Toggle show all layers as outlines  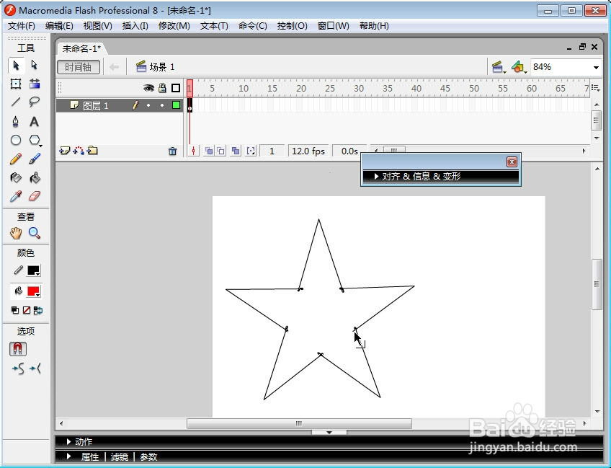pos(176,88)
